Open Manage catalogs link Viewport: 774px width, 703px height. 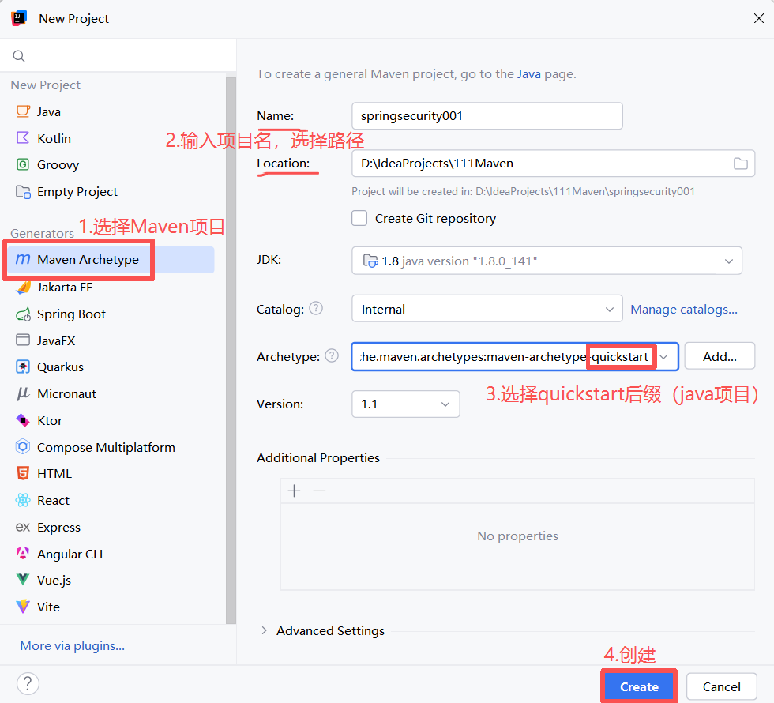click(x=684, y=310)
